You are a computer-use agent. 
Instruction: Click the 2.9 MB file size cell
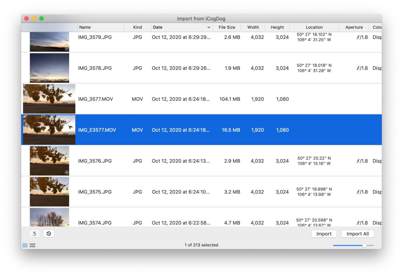[232, 161]
